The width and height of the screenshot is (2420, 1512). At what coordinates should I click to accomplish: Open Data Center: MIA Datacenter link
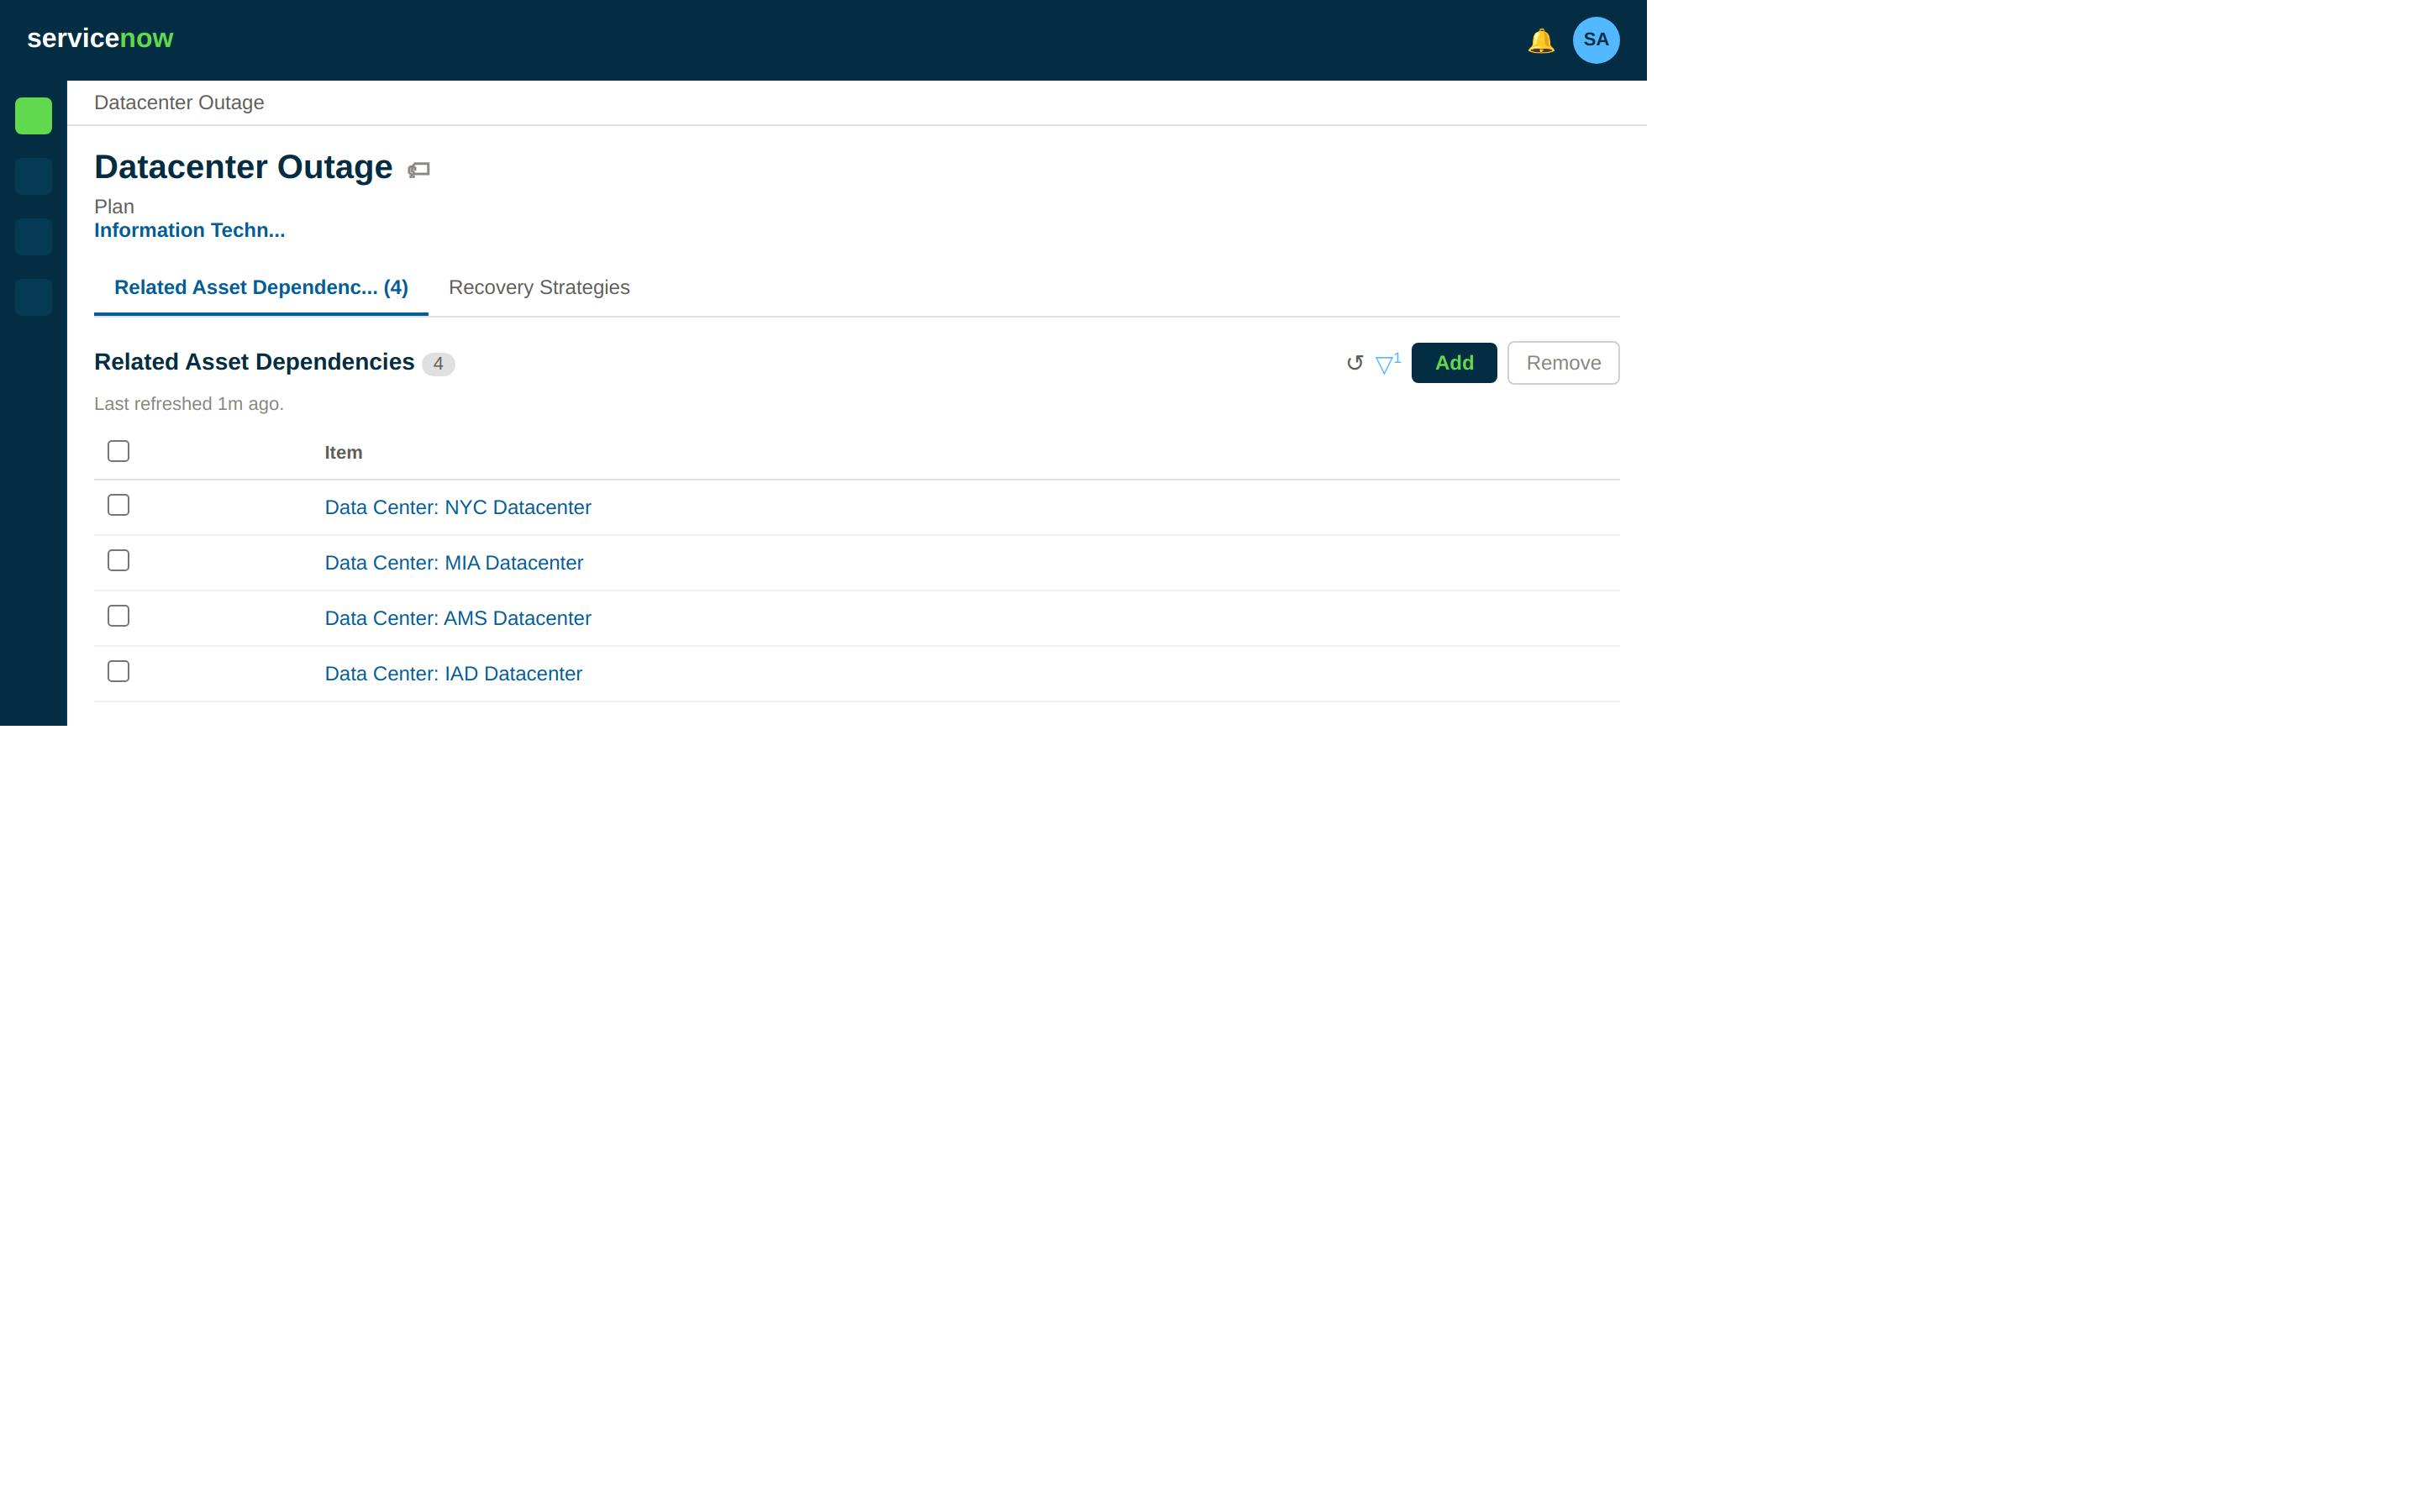point(453,563)
